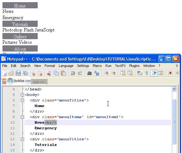Open the Macro menu
Viewport: 182px width, 153px height.
point(97,66)
